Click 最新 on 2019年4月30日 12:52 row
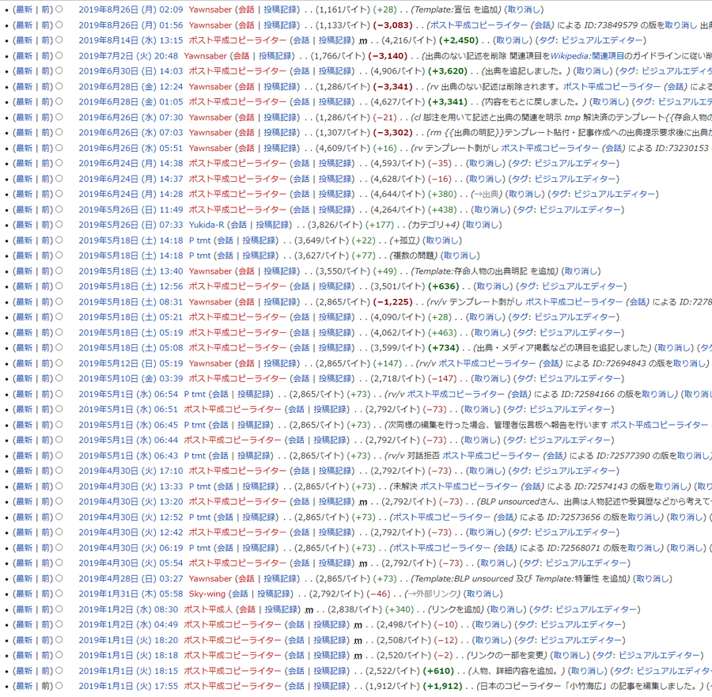712x697 pixels. (x=24, y=517)
